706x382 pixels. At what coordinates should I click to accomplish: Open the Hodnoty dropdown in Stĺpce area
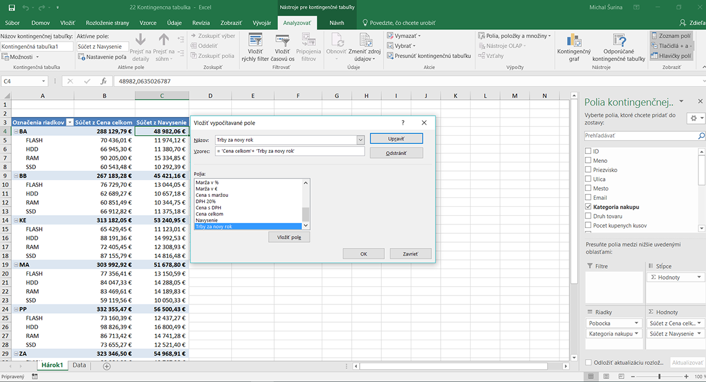(x=699, y=277)
